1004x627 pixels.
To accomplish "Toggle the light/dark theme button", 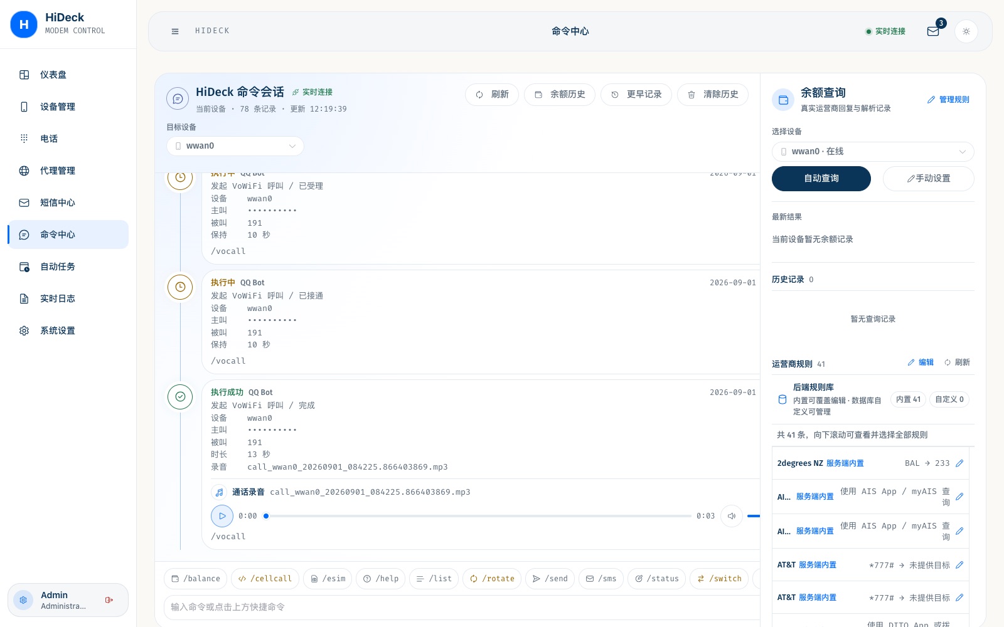I will pos(966,31).
